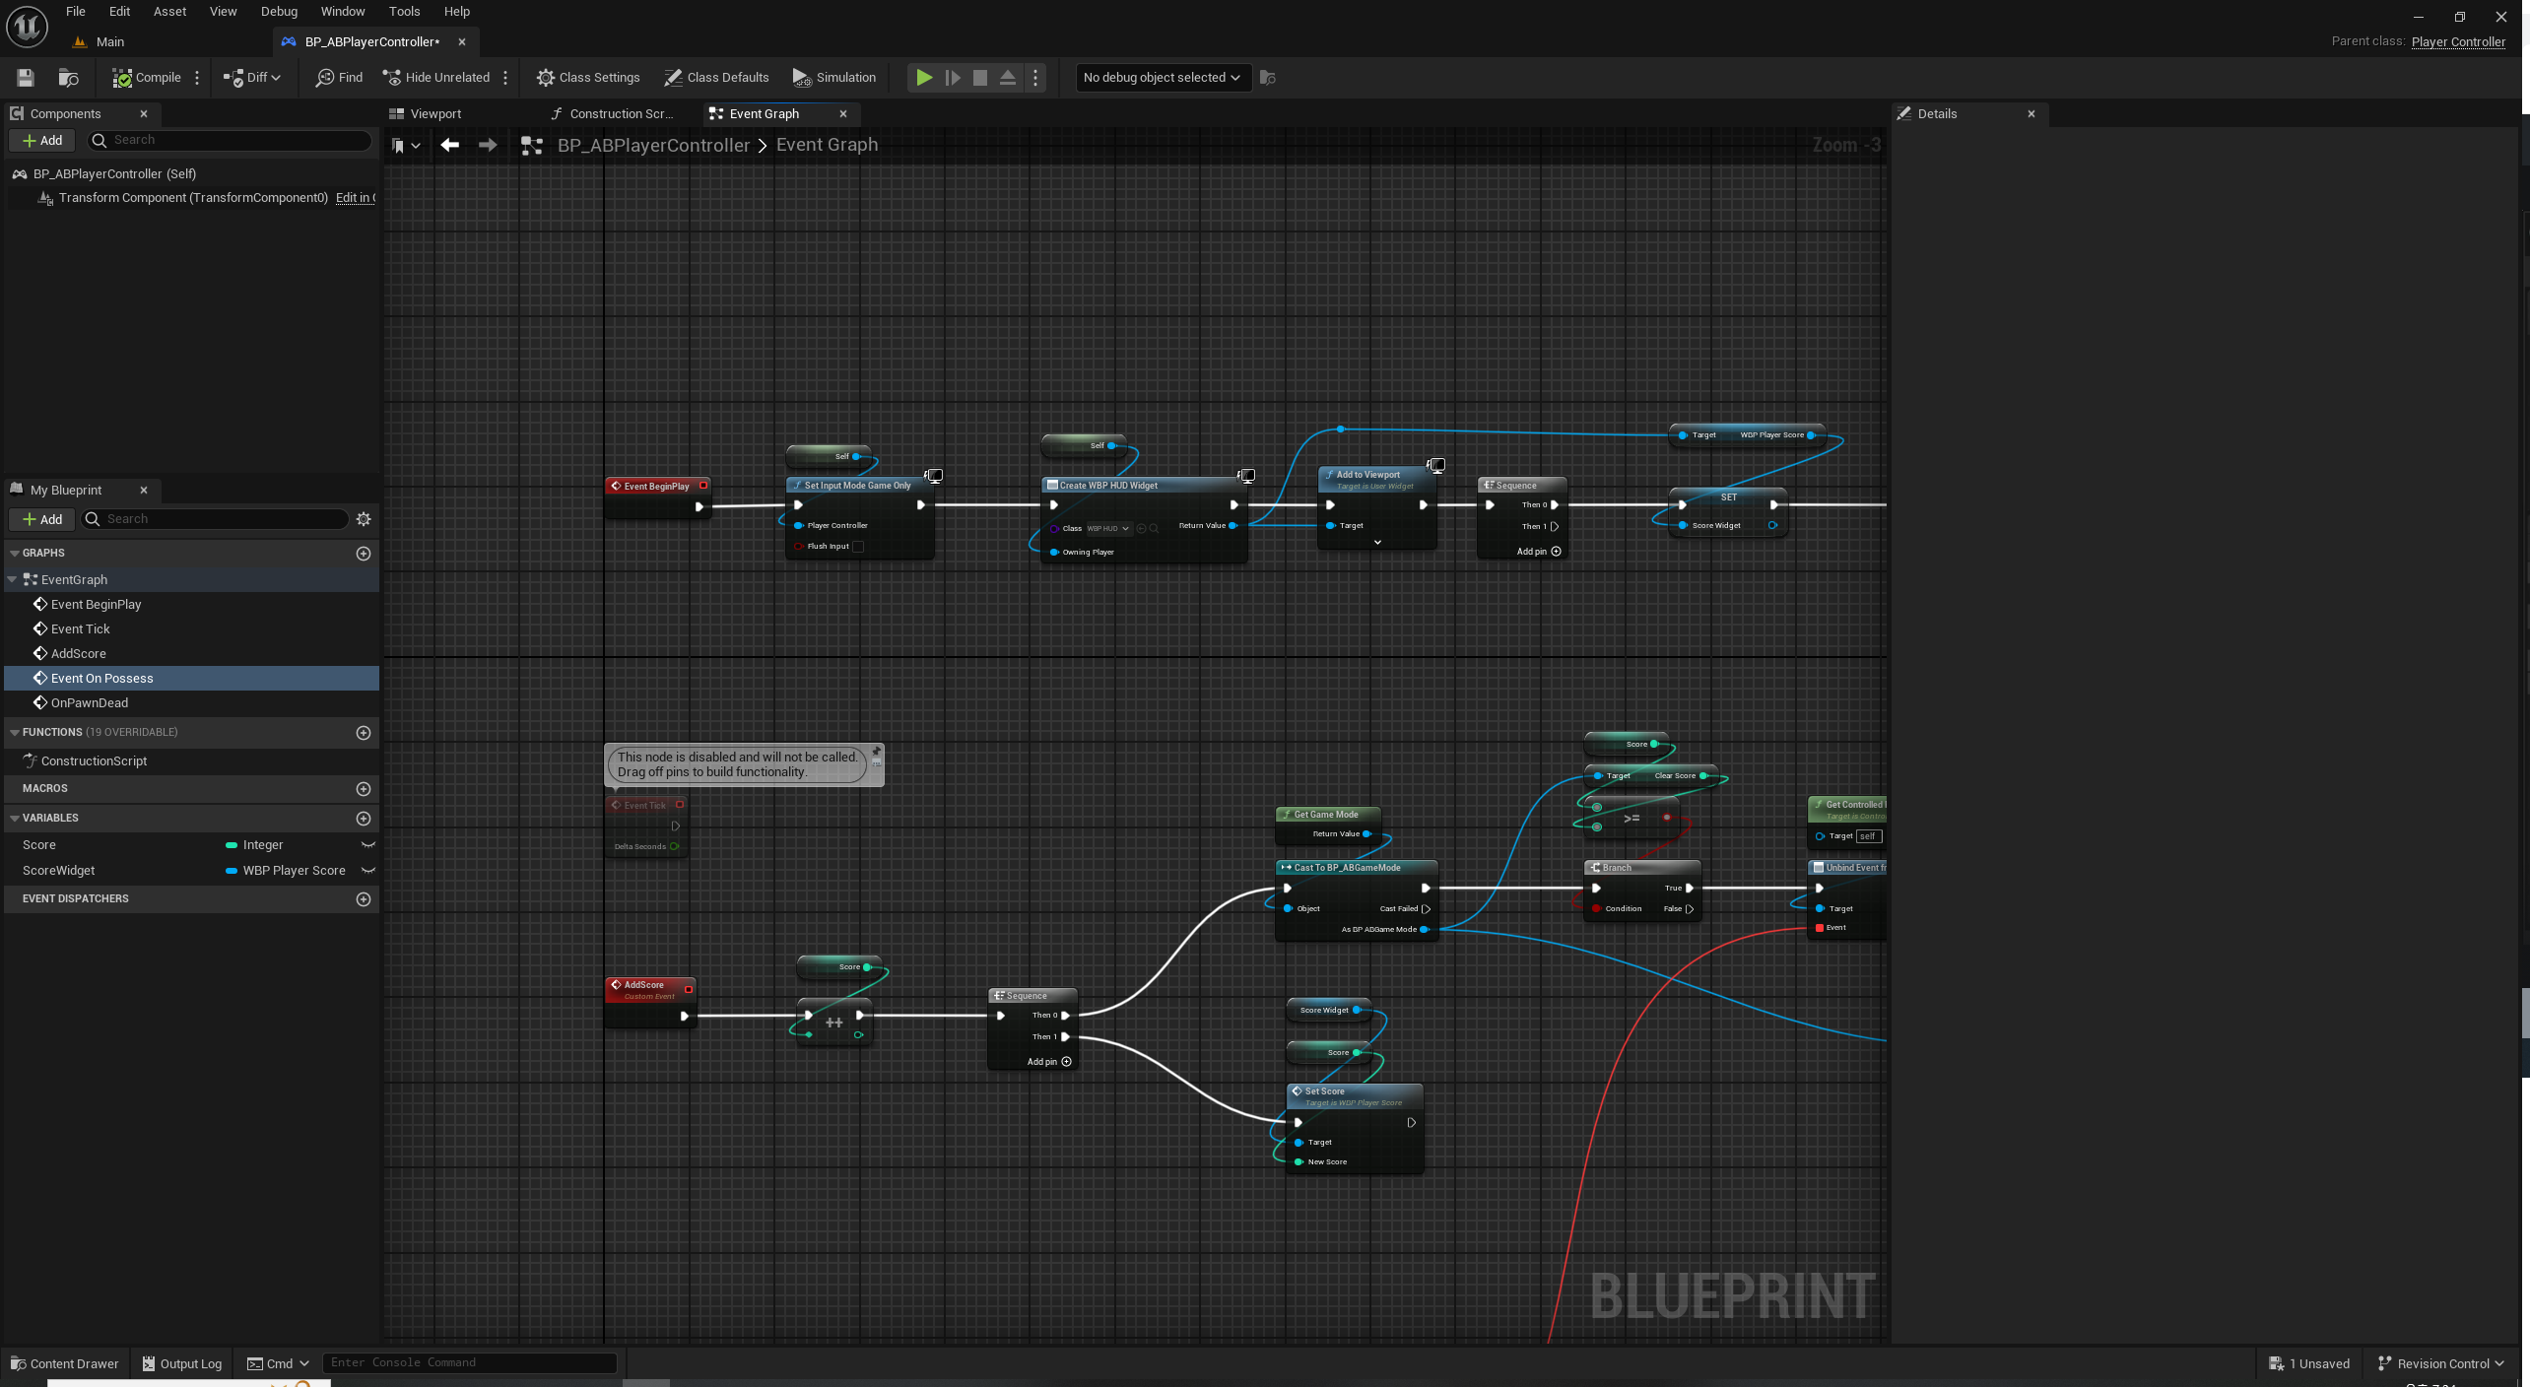Switch to the Construction Script tab
2530x1387 pixels.
(622, 114)
